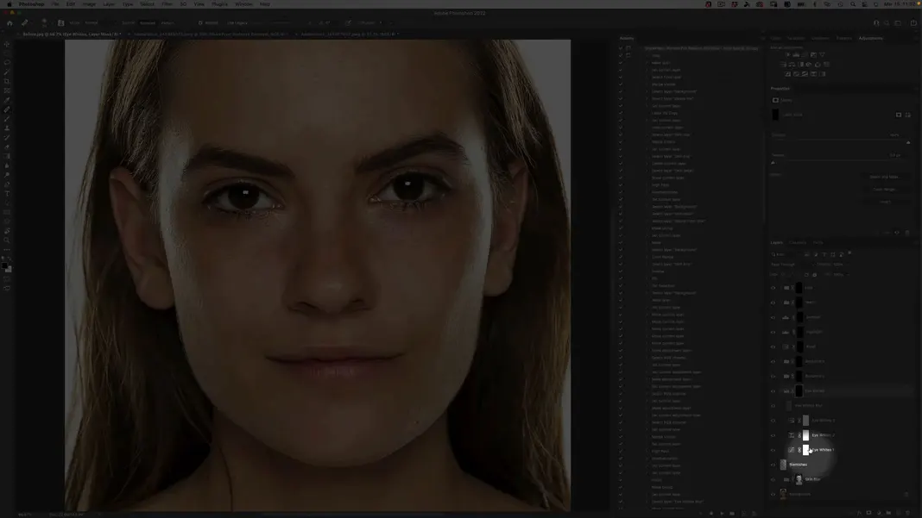Choose Pattern source in options bar
Viewport: 922px width, 518px height.
167,23
